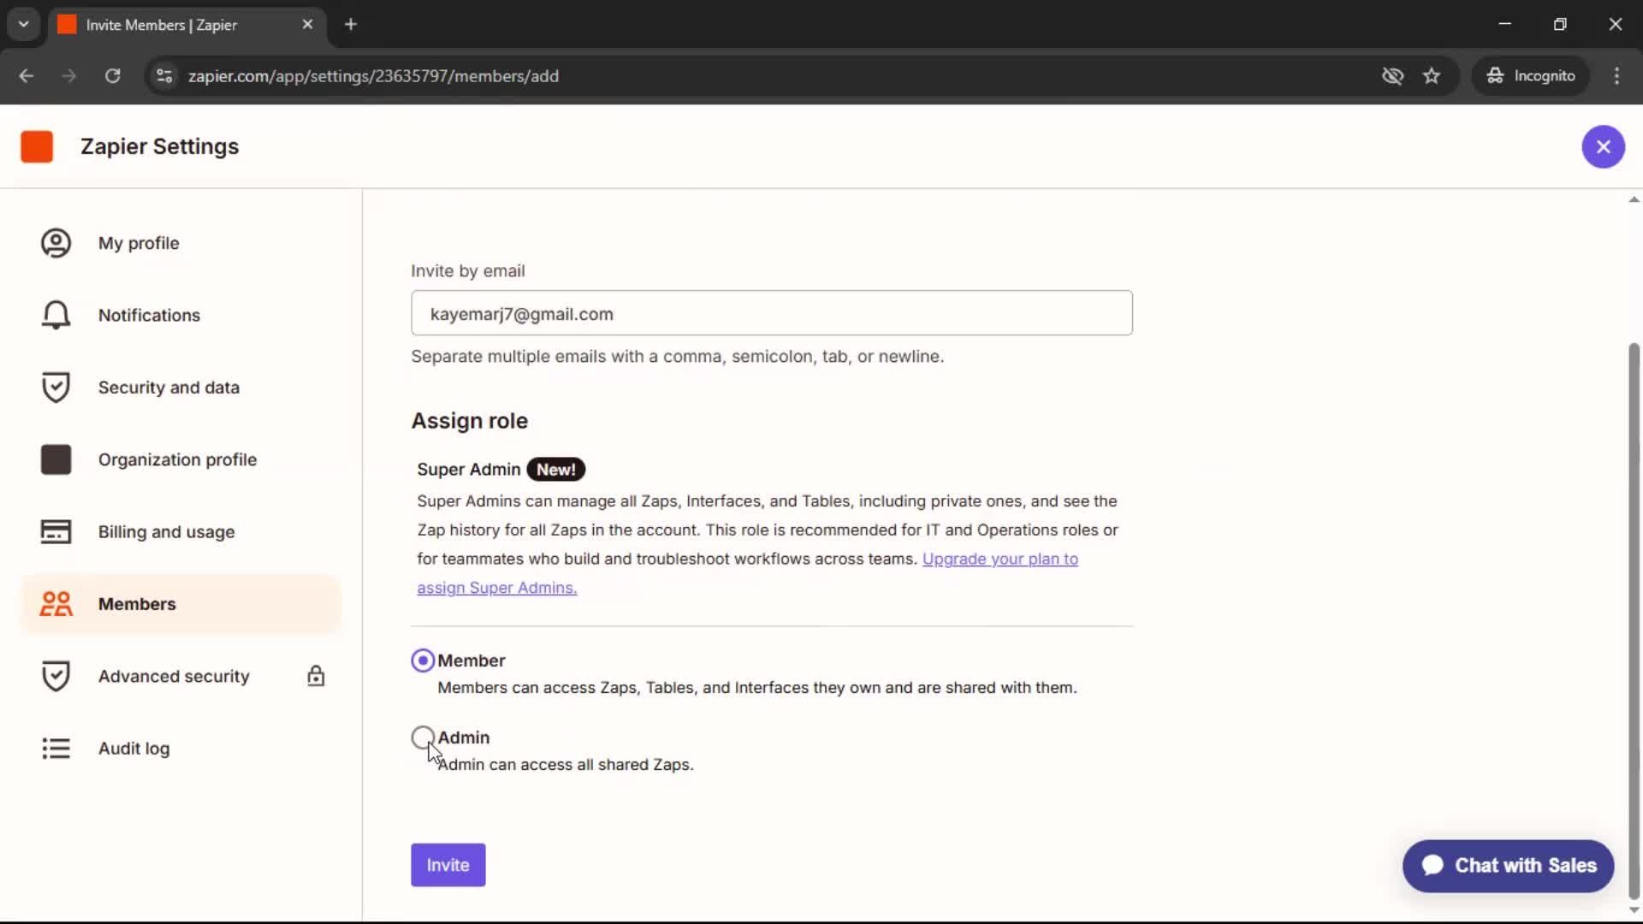Click the Separate multiple emails hint
This screenshot has width=1643, height=924.
pyautogui.click(x=678, y=357)
